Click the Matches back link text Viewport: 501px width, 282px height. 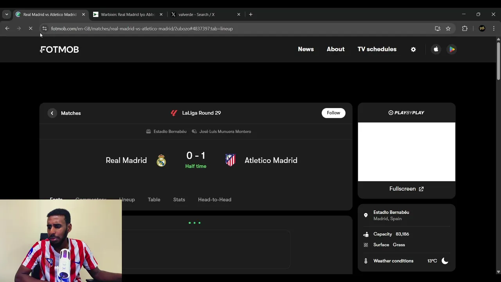tap(71, 113)
